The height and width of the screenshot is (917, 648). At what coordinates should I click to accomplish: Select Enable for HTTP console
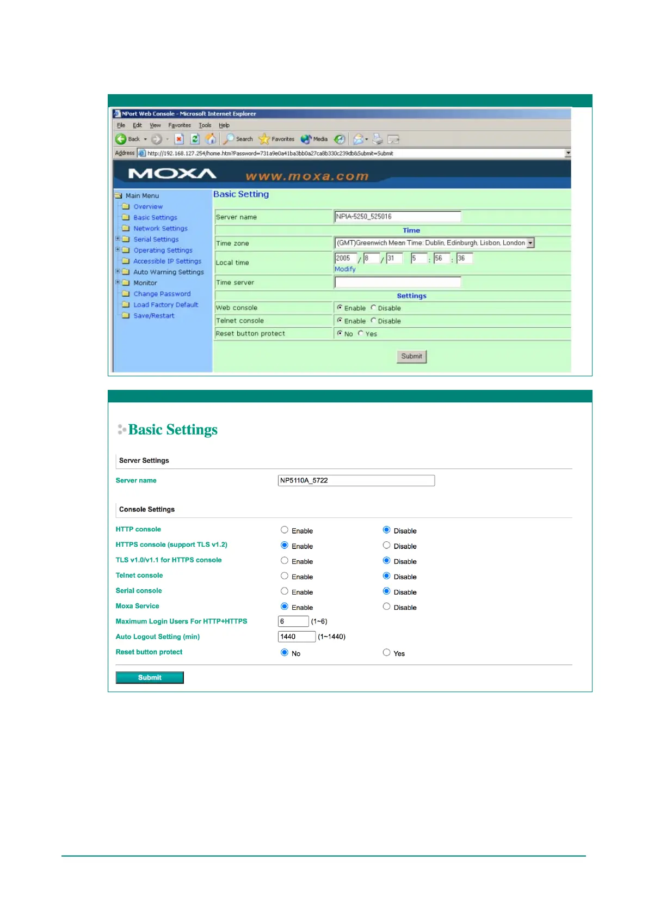pyautogui.click(x=285, y=530)
